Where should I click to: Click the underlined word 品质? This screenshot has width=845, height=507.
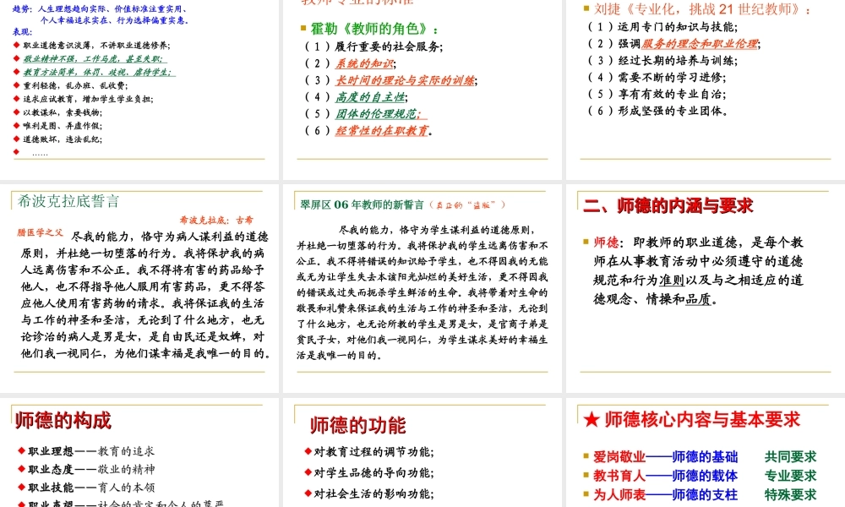(x=699, y=299)
